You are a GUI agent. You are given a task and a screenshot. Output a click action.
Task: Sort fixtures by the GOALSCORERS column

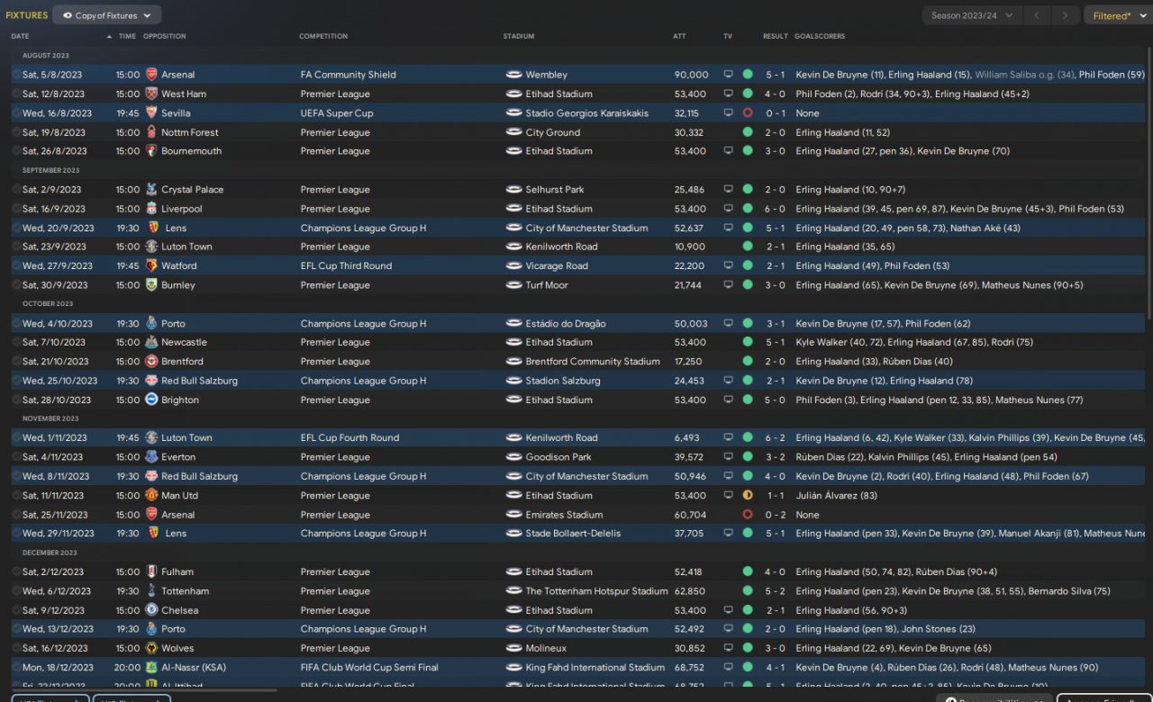click(x=820, y=36)
